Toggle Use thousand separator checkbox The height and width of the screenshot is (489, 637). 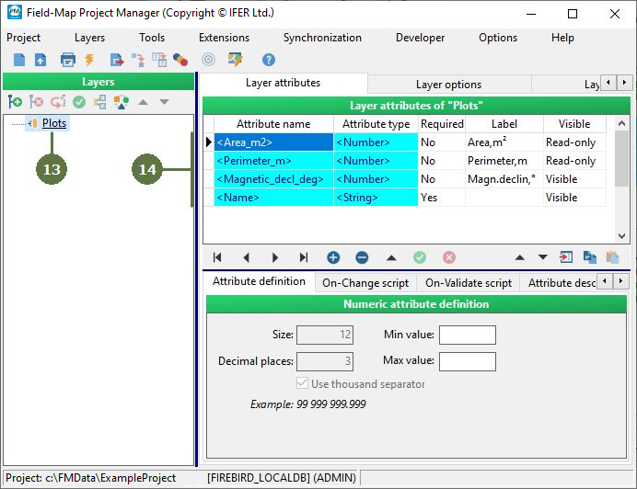coord(303,383)
